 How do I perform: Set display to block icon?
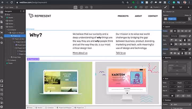(x=171, y=31)
